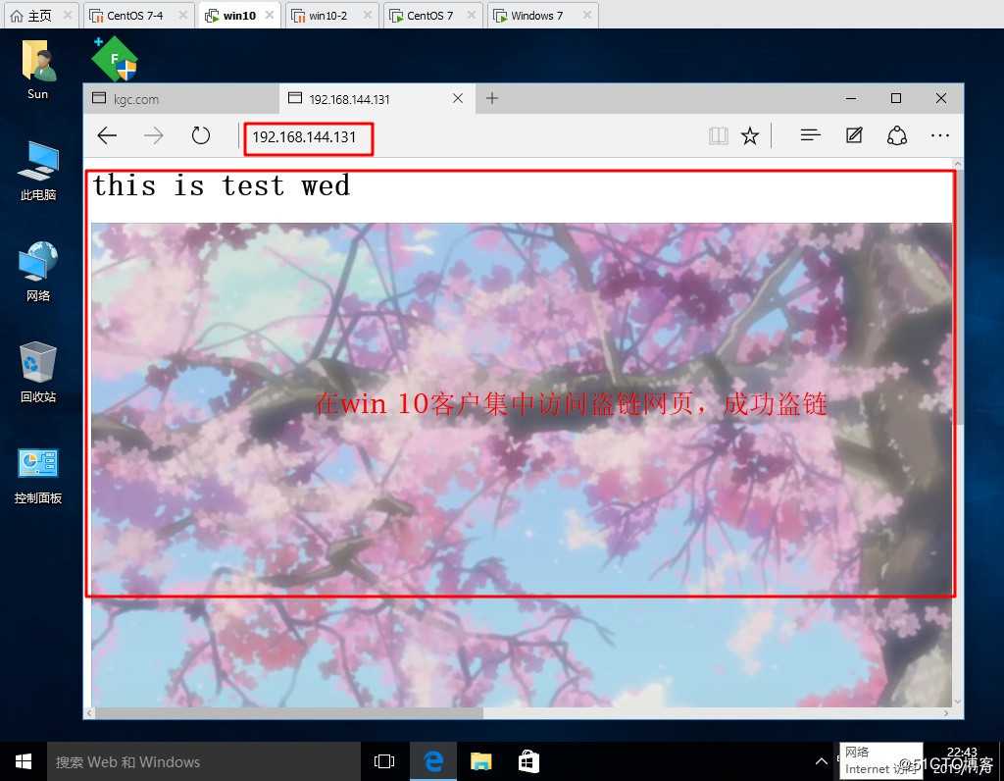Open File Explorer from the taskbar

pyautogui.click(x=480, y=761)
